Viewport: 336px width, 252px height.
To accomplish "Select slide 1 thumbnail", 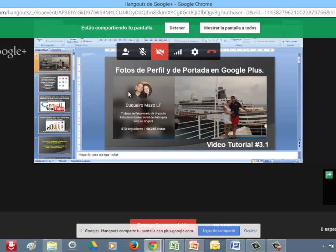I will [x=54, y=62].
